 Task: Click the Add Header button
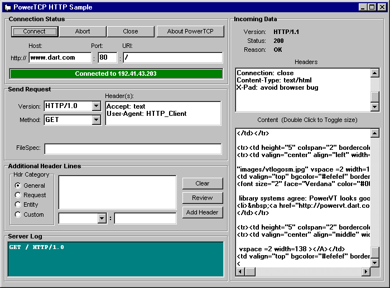click(203, 212)
